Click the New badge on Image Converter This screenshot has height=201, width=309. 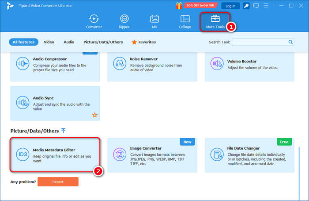point(187,142)
